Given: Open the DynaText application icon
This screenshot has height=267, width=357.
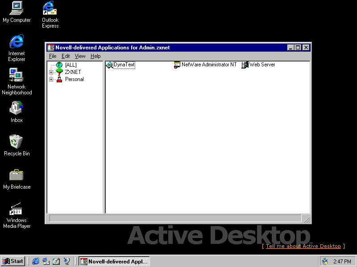Looking at the screenshot, I should pyautogui.click(x=109, y=65).
